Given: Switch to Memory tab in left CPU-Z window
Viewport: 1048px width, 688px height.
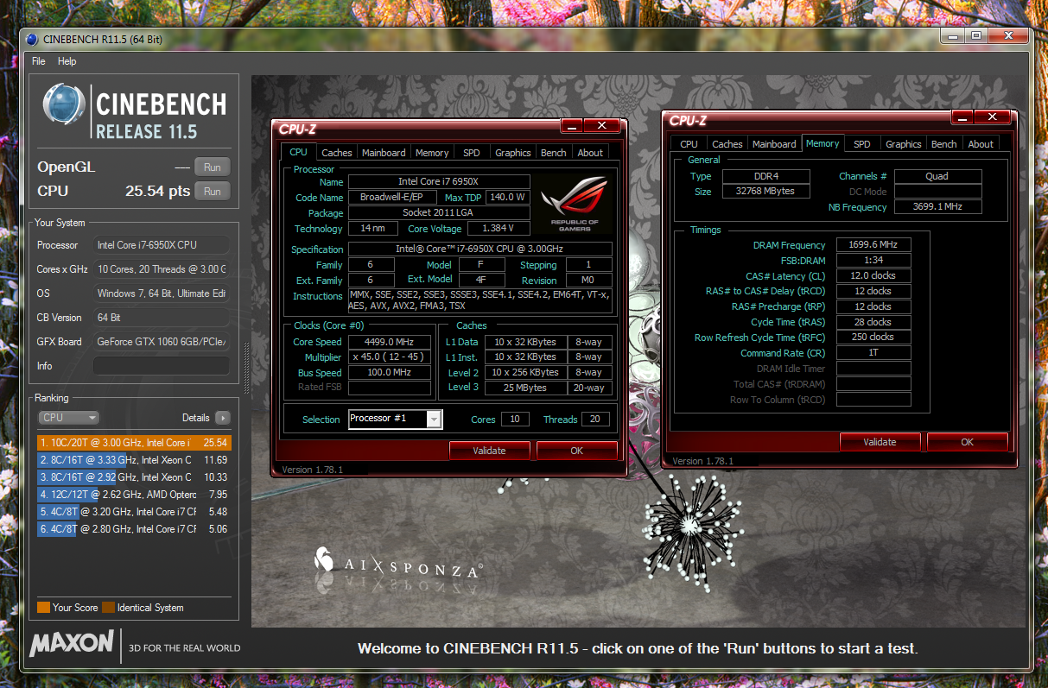Looking at the screenshot, I should click(x=432, y=153).
